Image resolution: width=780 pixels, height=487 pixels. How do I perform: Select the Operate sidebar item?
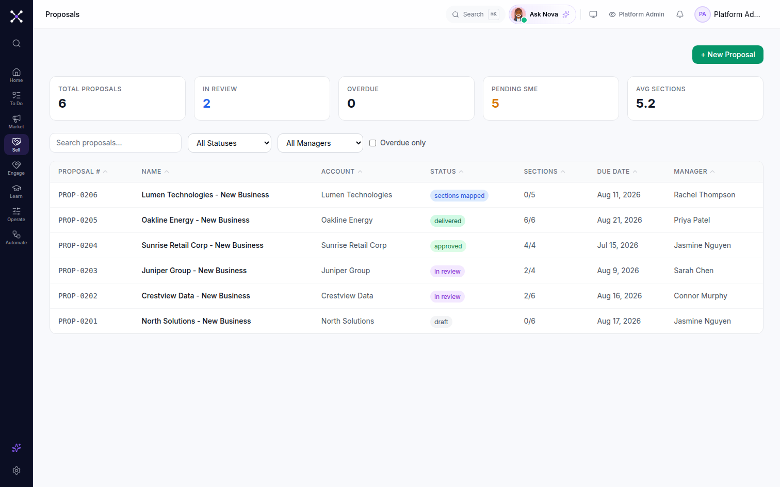click(x=17, y=214)
